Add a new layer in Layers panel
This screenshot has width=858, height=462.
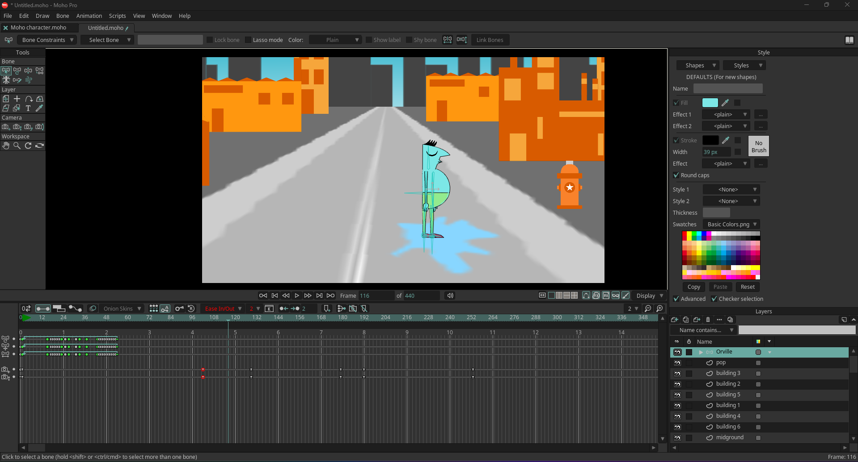[675, 320]
